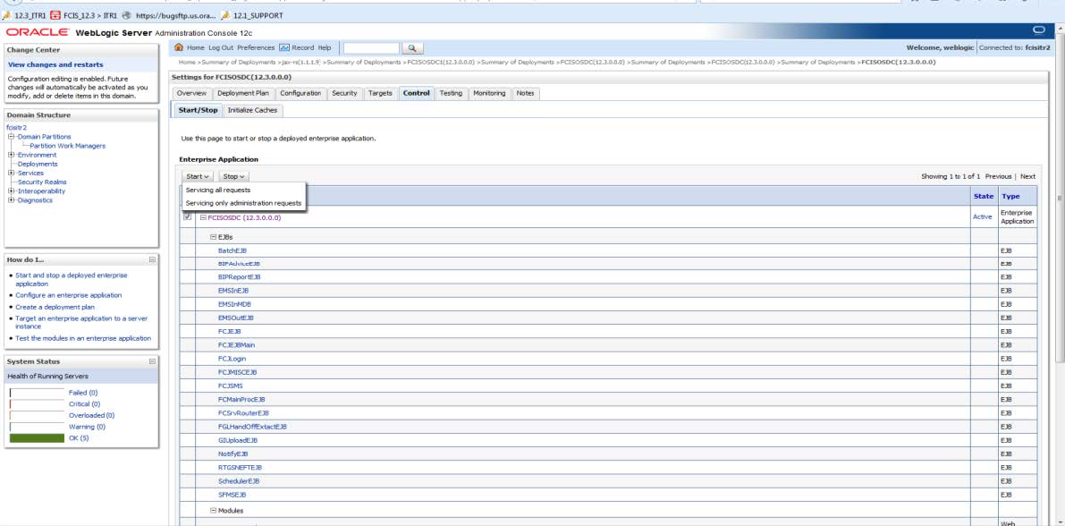This screenshot has width=1065, height=526.
Task: Click the OK (5) health status bar
Action: click(x=37, y=438)
